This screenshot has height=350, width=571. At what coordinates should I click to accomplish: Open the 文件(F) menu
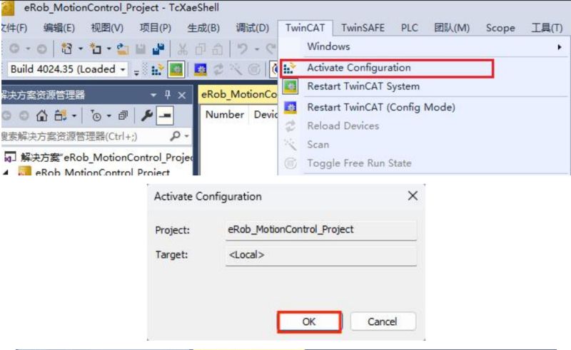coord(14,28)
